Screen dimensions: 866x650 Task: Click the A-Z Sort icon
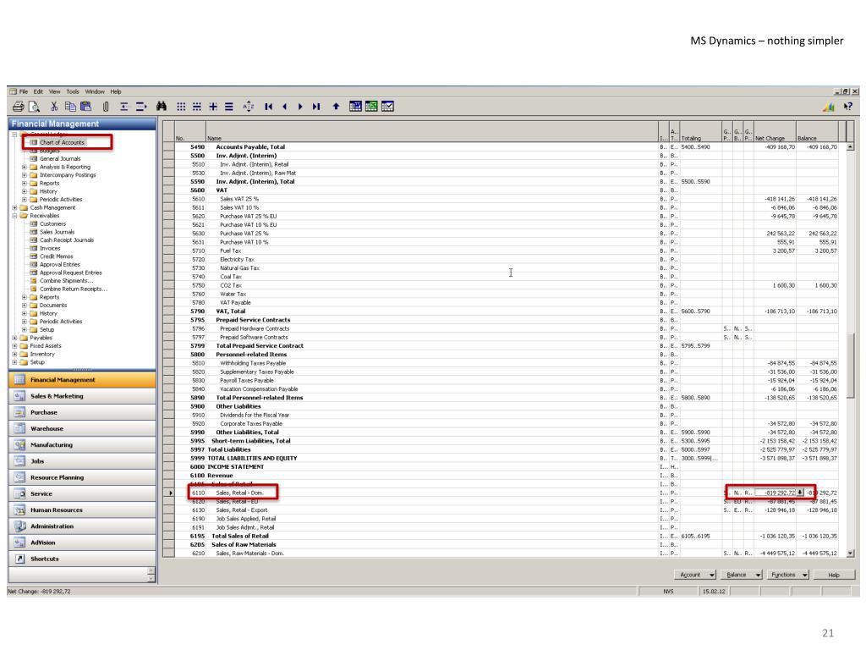click(249, 107)
